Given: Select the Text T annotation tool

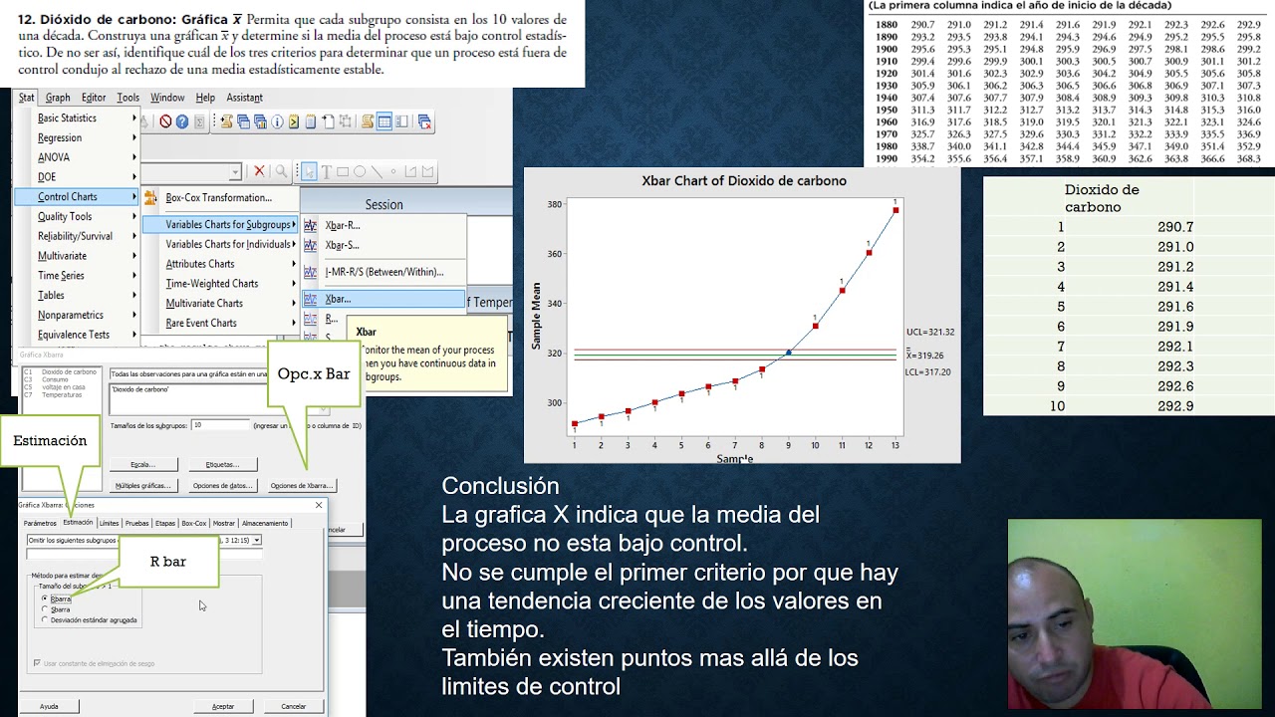Looking at the screenshot, I should [326, 171].
